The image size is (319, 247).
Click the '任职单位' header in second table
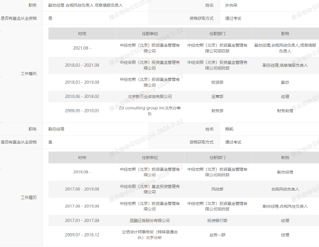tap(150, 158)
